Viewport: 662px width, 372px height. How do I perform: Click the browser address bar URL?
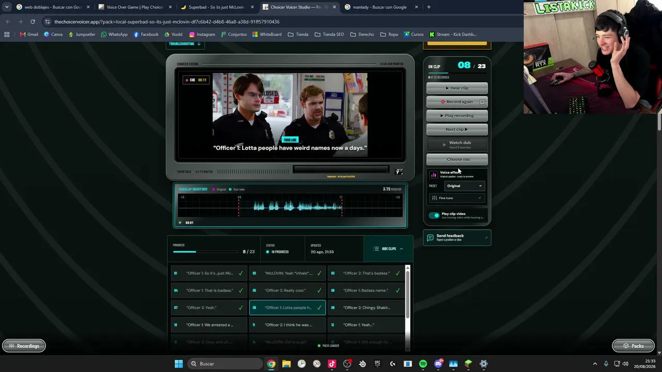167,22
